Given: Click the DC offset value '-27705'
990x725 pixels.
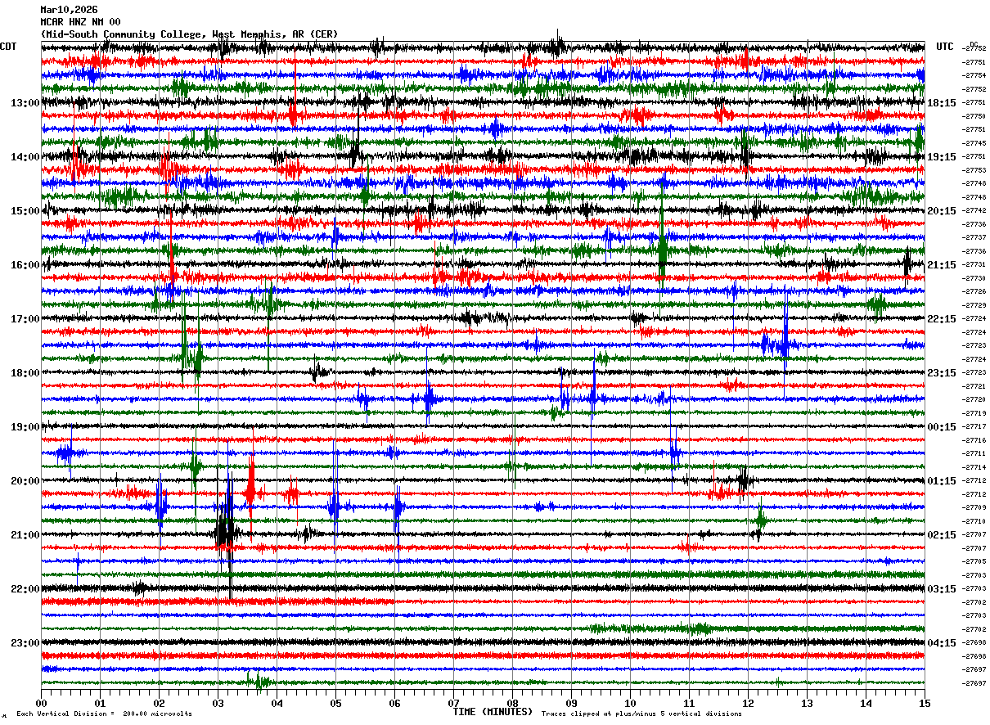Looking at the screenshot, I should 974,562.
